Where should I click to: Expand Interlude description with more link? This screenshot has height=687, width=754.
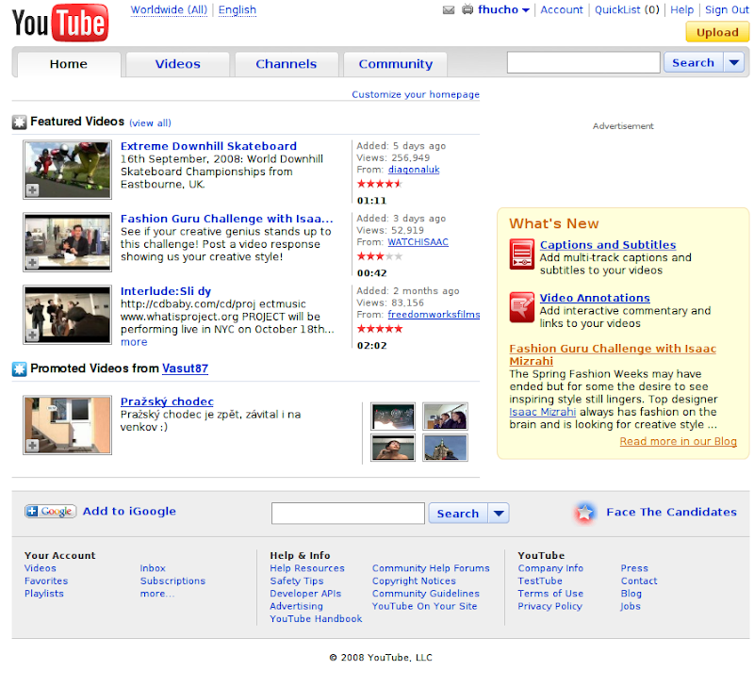click(x=134, y=342)
